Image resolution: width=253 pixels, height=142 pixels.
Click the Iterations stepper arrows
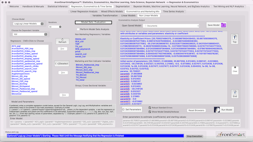click(x=60, y=27)
